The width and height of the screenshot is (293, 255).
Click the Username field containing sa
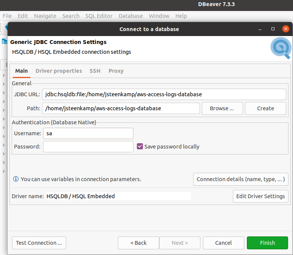(x=88, y=133)
